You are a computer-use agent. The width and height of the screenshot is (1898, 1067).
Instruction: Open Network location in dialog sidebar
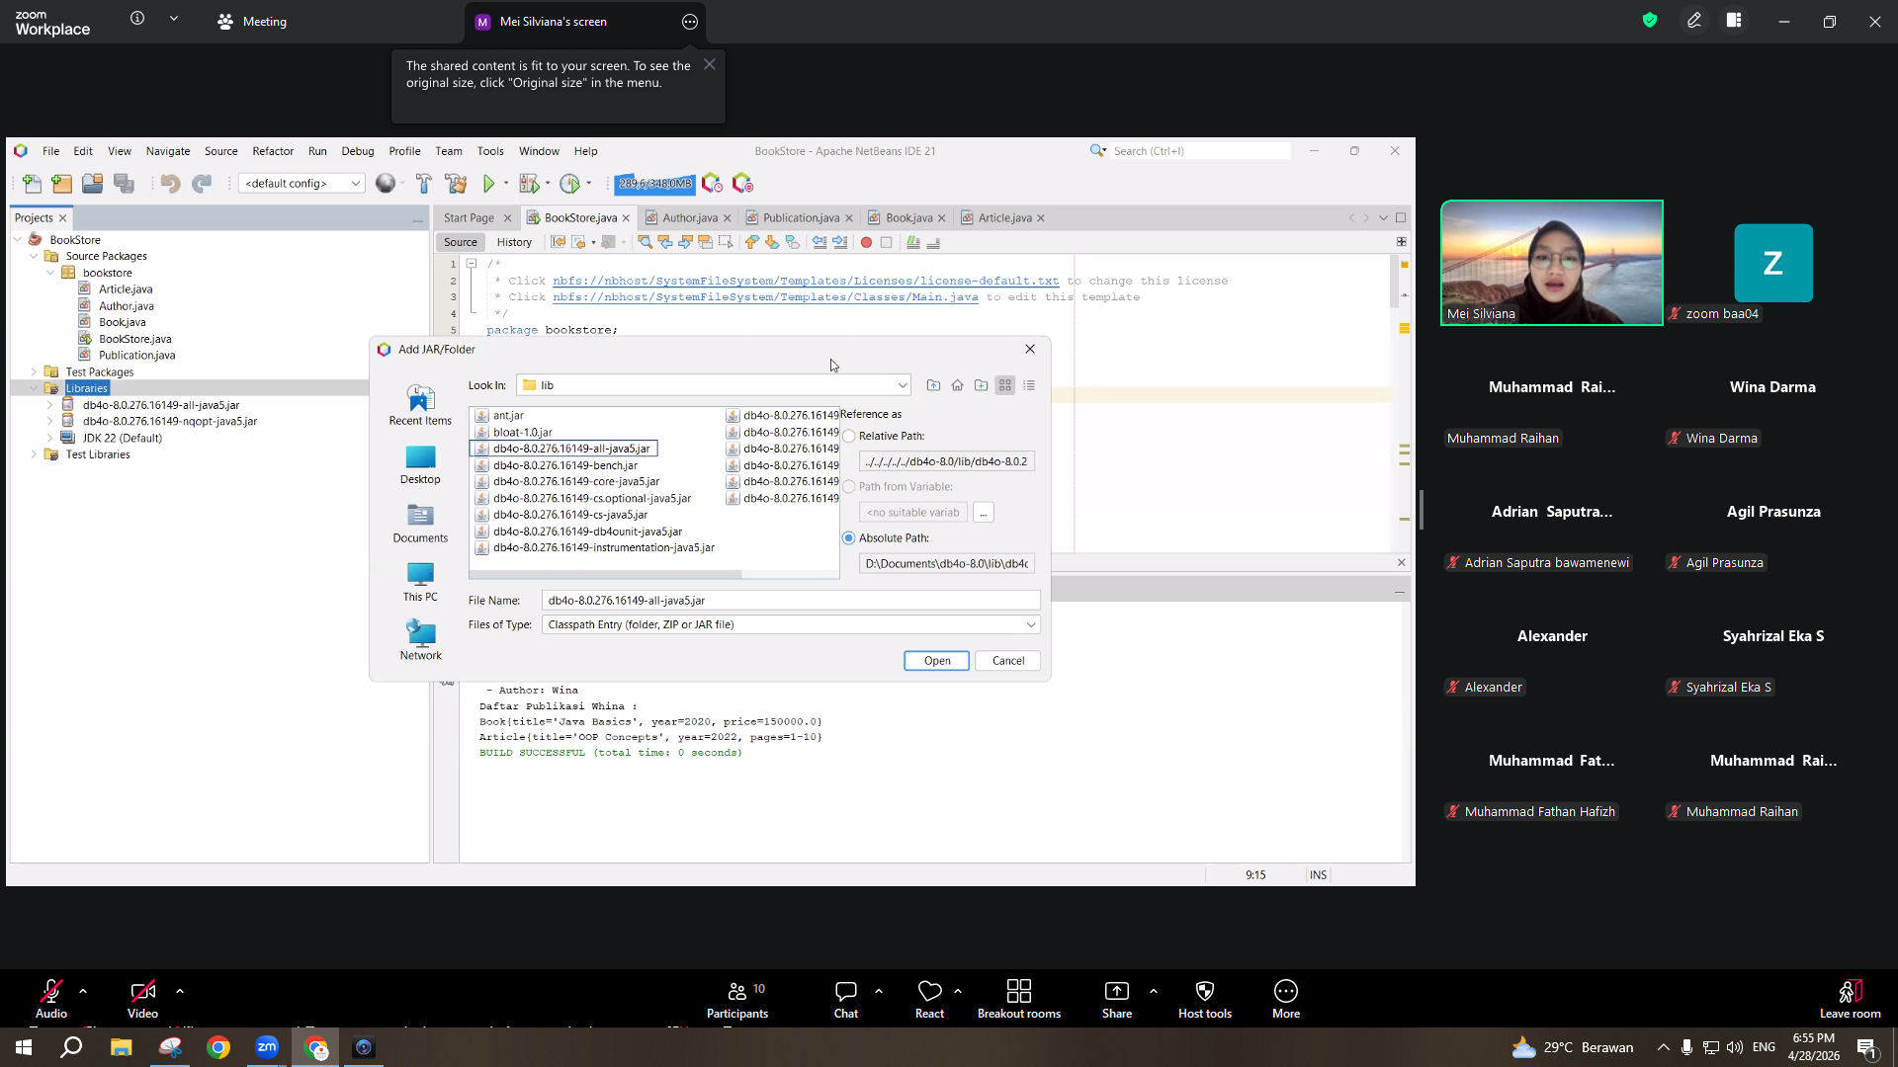pyautogui.click(x=420, y=640)
